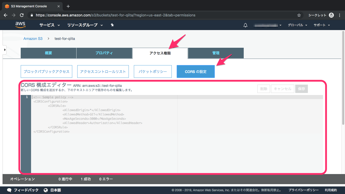Click the 0 進行中 status entry

pos(65,179)
